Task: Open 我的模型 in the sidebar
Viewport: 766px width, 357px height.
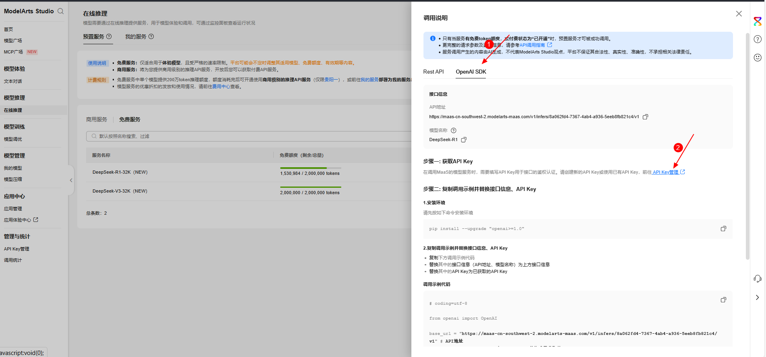Action: point(13,168)
